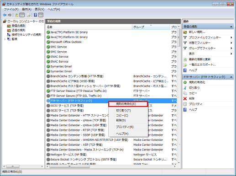The width and height of the screenshot is (236, 176).
Task: Select Media Center Extender - XSP rule
Action: [x=76, y=145]
